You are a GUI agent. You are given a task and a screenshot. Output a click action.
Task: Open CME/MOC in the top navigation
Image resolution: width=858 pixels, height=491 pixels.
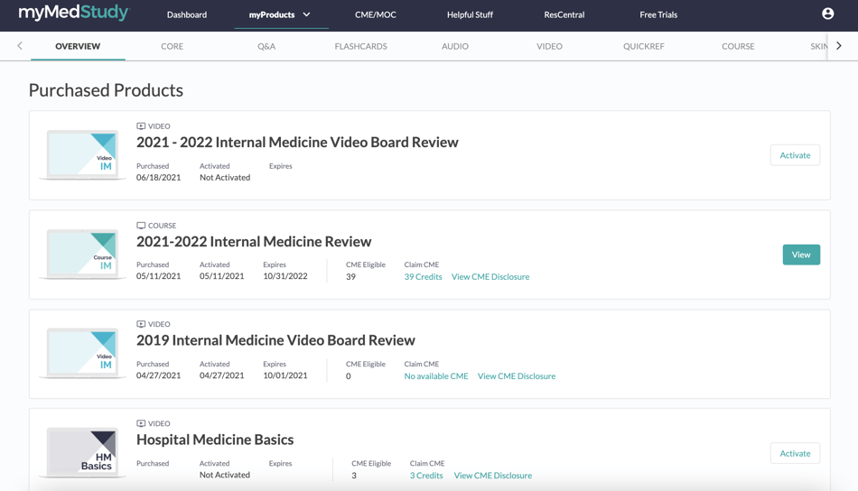pos(376,14)
